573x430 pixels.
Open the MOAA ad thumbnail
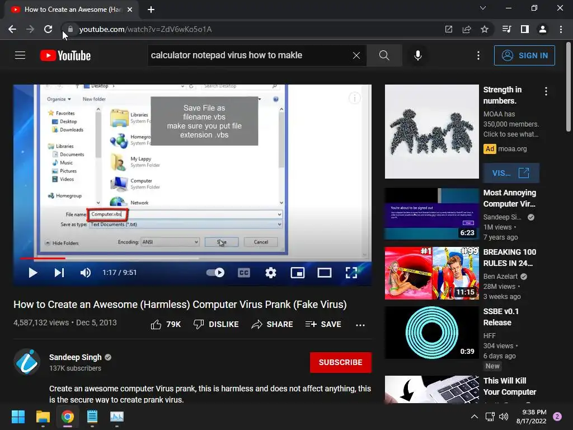coord(431,132)
